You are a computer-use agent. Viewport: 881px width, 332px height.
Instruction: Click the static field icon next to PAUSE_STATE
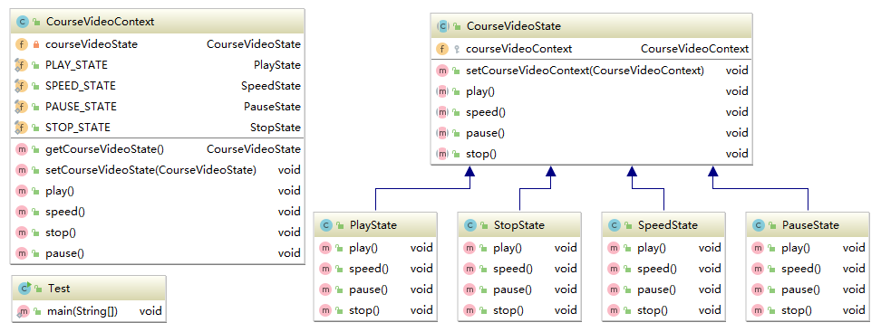[x=22, y=107]
